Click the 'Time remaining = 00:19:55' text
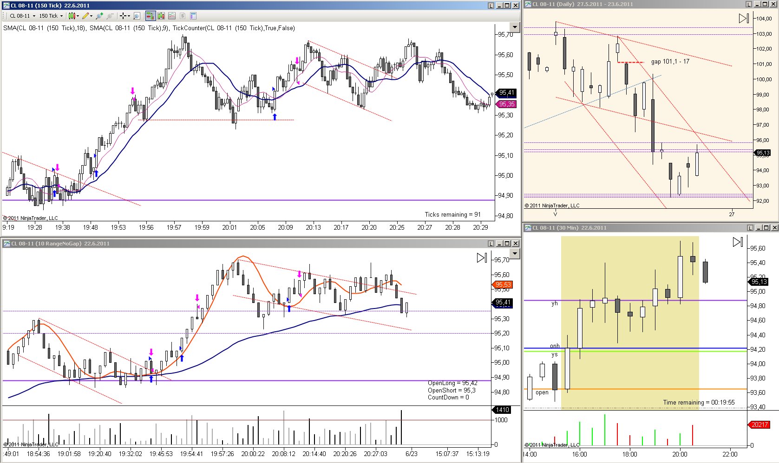Viewport: 779px width, 463px height. tap(699, 402)
